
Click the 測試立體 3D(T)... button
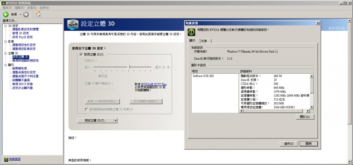(96, 120)
